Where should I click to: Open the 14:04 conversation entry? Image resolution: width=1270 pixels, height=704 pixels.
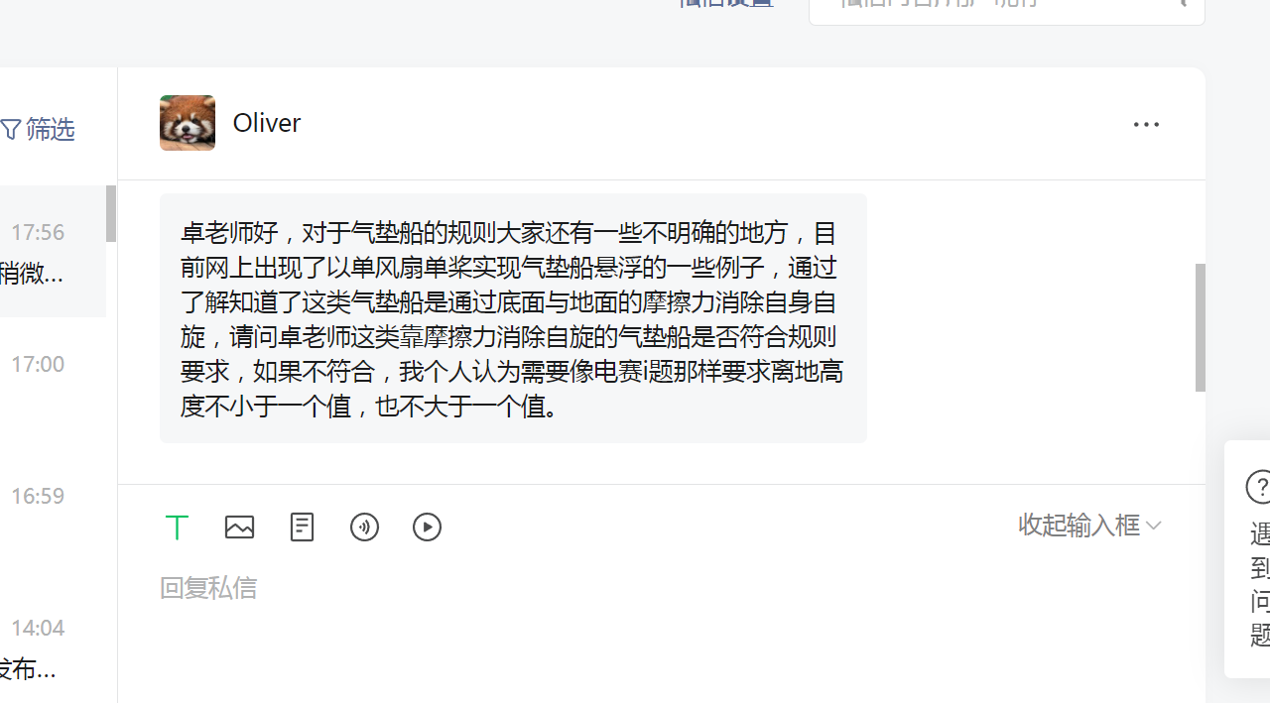[53, 646]
